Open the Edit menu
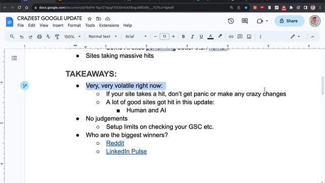 click(x=31, y=25)
